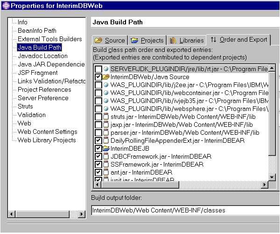
Task: Uncheck the JDBCFramework.jar checkbox
Action: click(98, 156)
